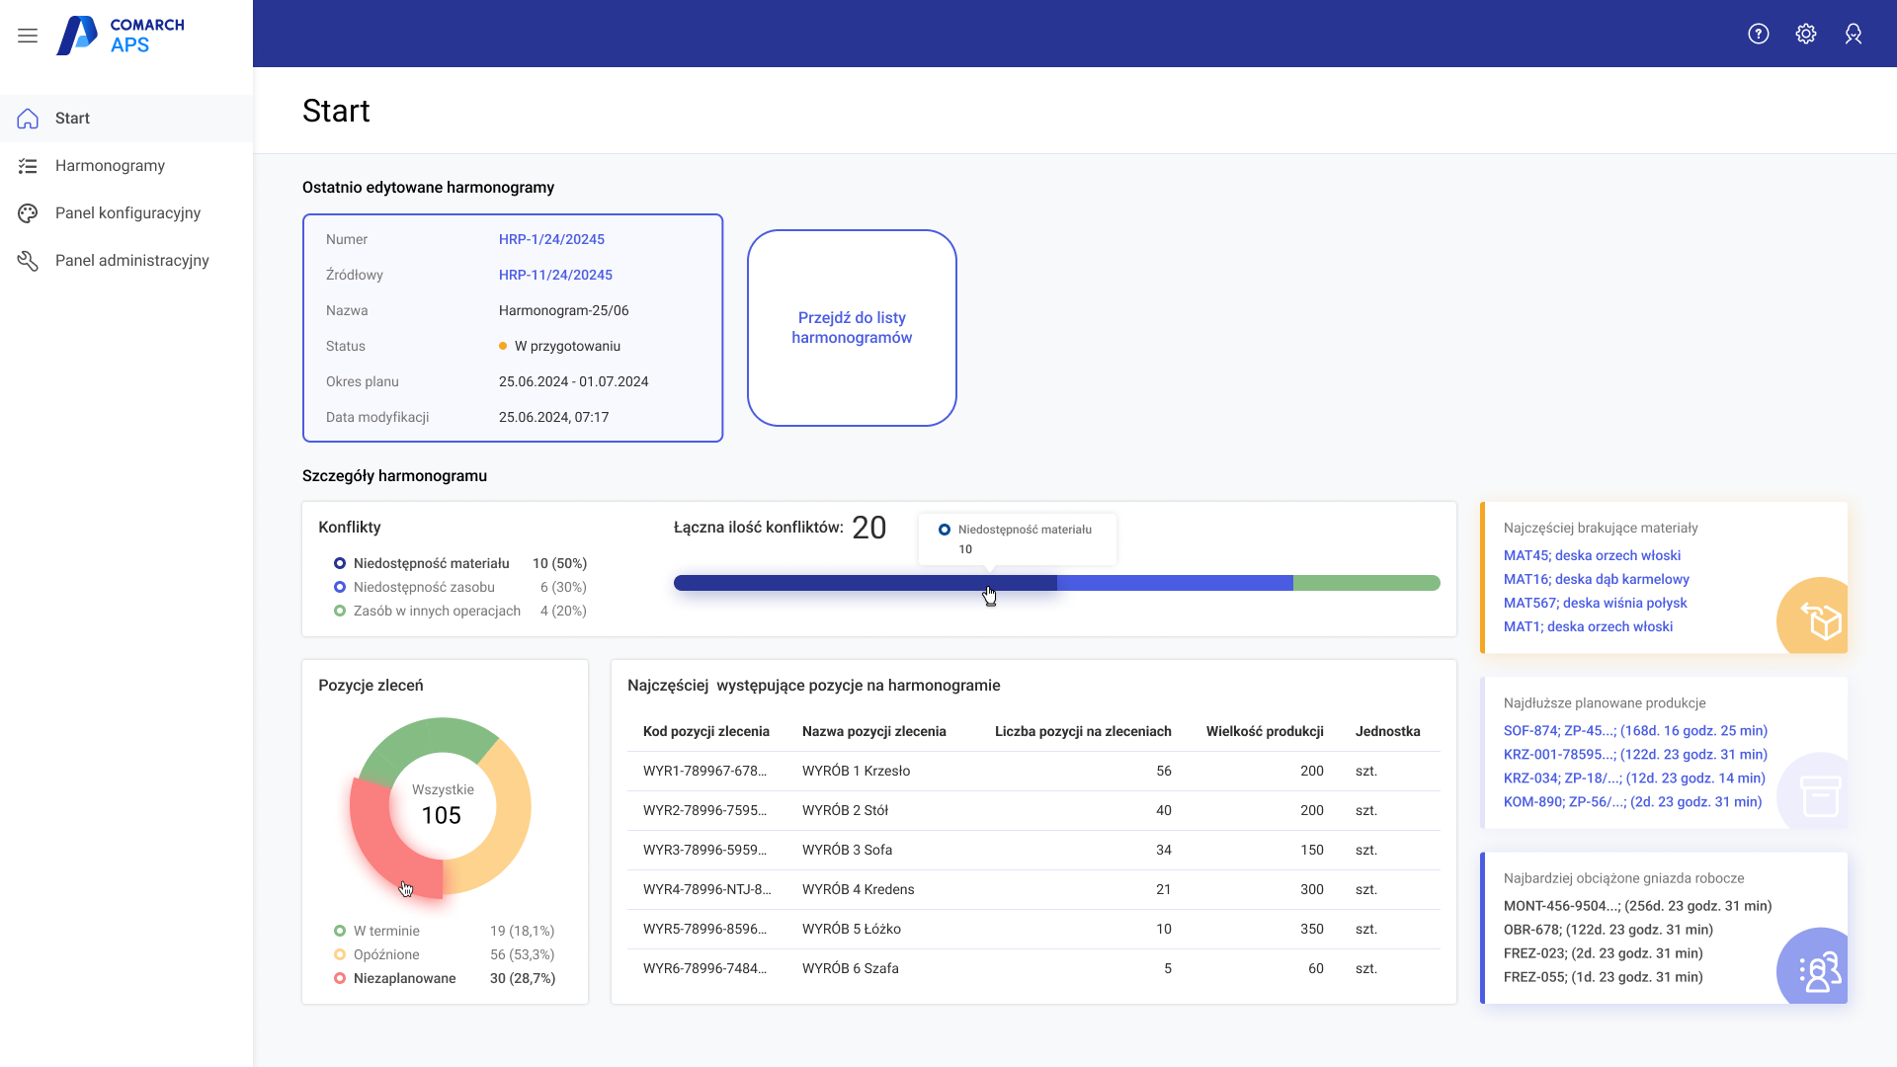The width and height of the screenshot is (1897, 1067).
Task: Click the help question mark icon
Action: click(1759, 34)
